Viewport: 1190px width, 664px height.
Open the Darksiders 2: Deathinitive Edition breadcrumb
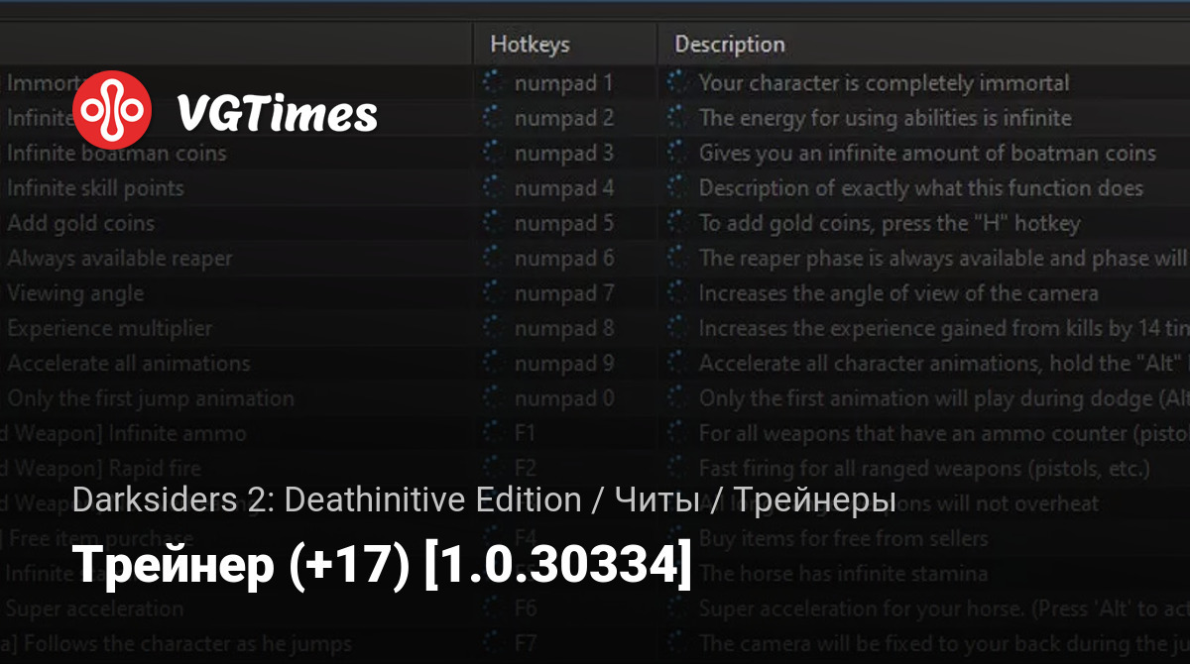click(x=326, y=500)
